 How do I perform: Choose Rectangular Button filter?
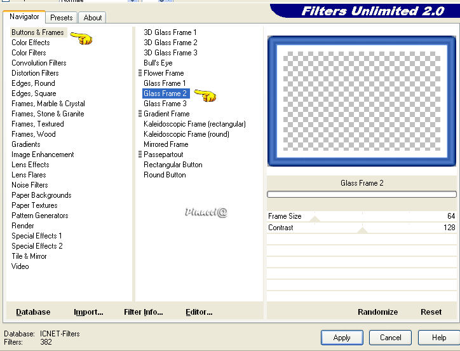click(x=173, y=165)
